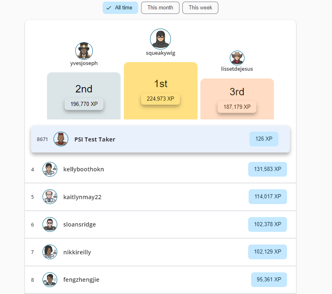Screen dimensions: 332x294
Task: Click yvesjoseph's second-place avatar
Action: [x=84, y=51]
